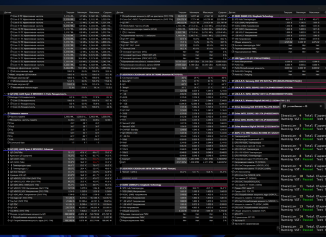The width and height of the screenshot is (326, 237).
Task: Expand Температуры ядер in the Enhanced section
Action: point(8,165)
